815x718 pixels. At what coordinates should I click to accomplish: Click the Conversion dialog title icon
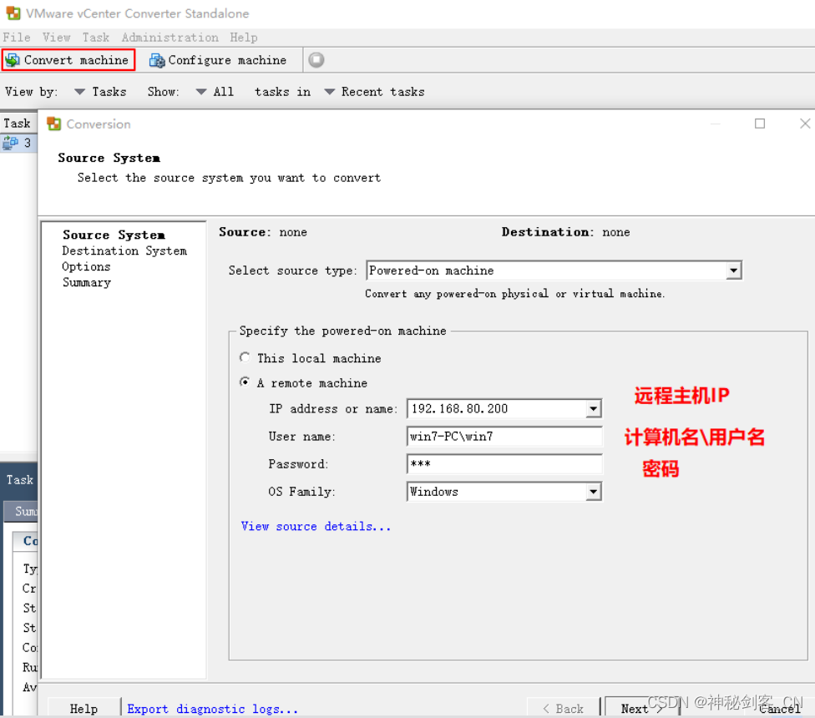53,124
